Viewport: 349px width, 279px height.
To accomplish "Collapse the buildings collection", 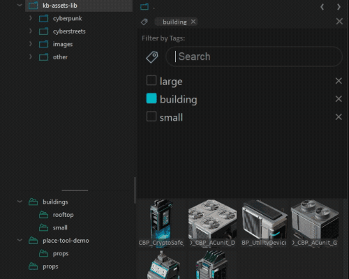I will tap(20, 202).
